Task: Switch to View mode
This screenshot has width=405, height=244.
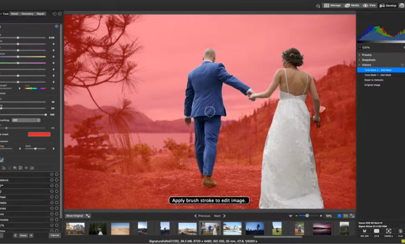Action: click(x=369, y=5)
